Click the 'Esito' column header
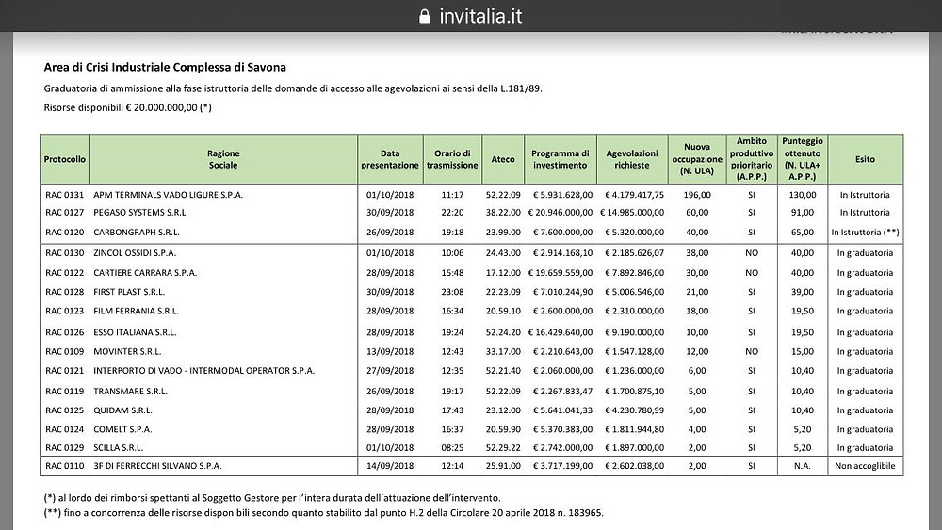942x530 pixels. [865, 159]
